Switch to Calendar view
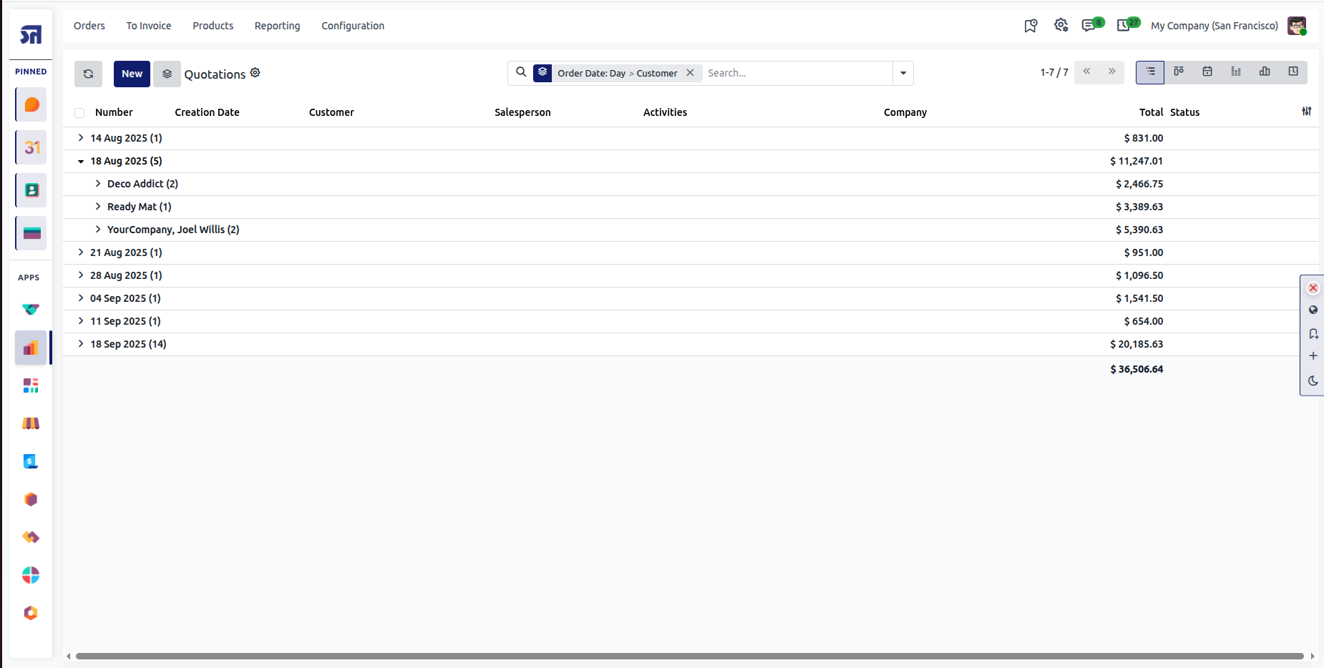This screenshot has height=668, width=1324. tap(1207, 72)
